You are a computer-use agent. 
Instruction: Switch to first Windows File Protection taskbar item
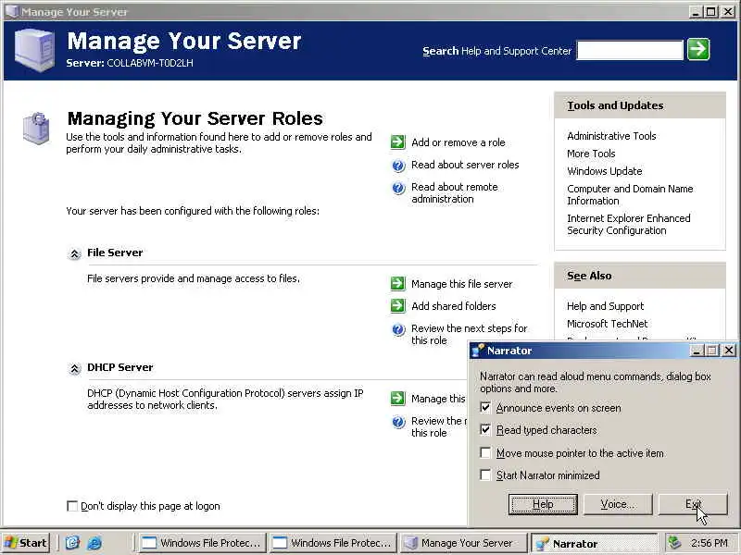coord(201,543)
